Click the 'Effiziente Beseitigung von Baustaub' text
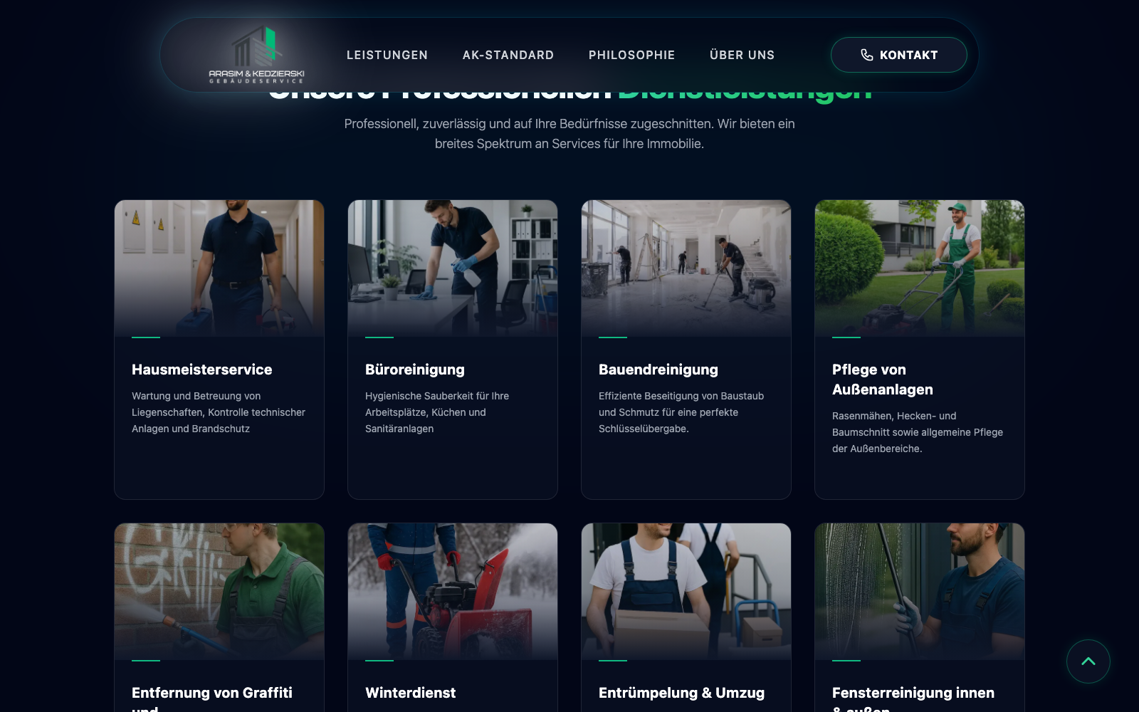 click(681, 412)
